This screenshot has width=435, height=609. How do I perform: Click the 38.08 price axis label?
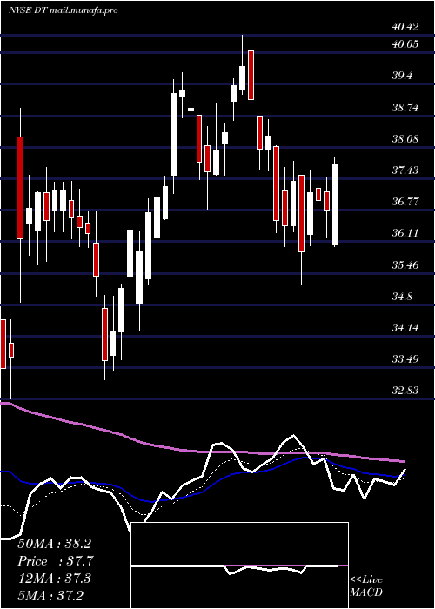click(405, 138)
